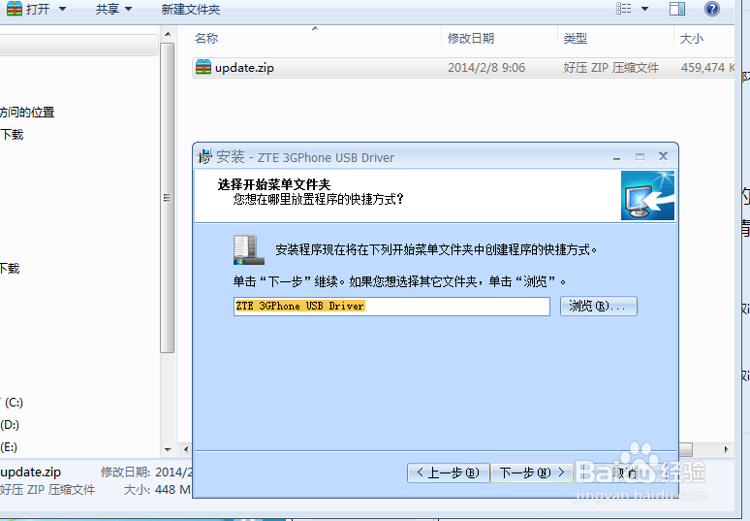Image resolution: width=750 pixels, height=521 pixels.
Task: Toggle the preview pane icon
Action: (x=676, y=9)
